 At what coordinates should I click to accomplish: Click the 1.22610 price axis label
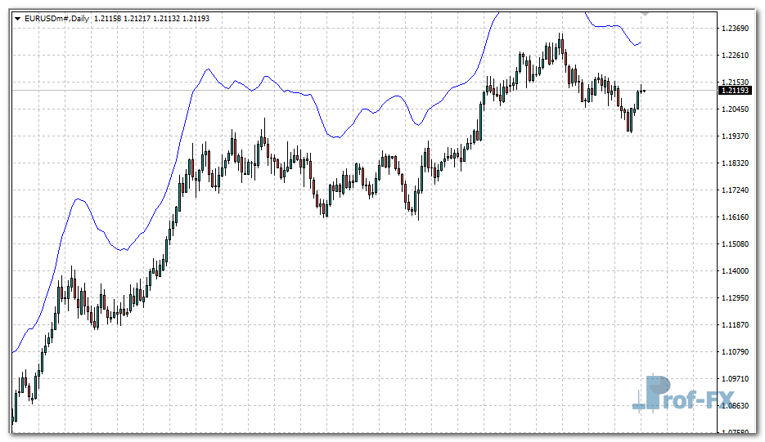click(x=736, y=56)
